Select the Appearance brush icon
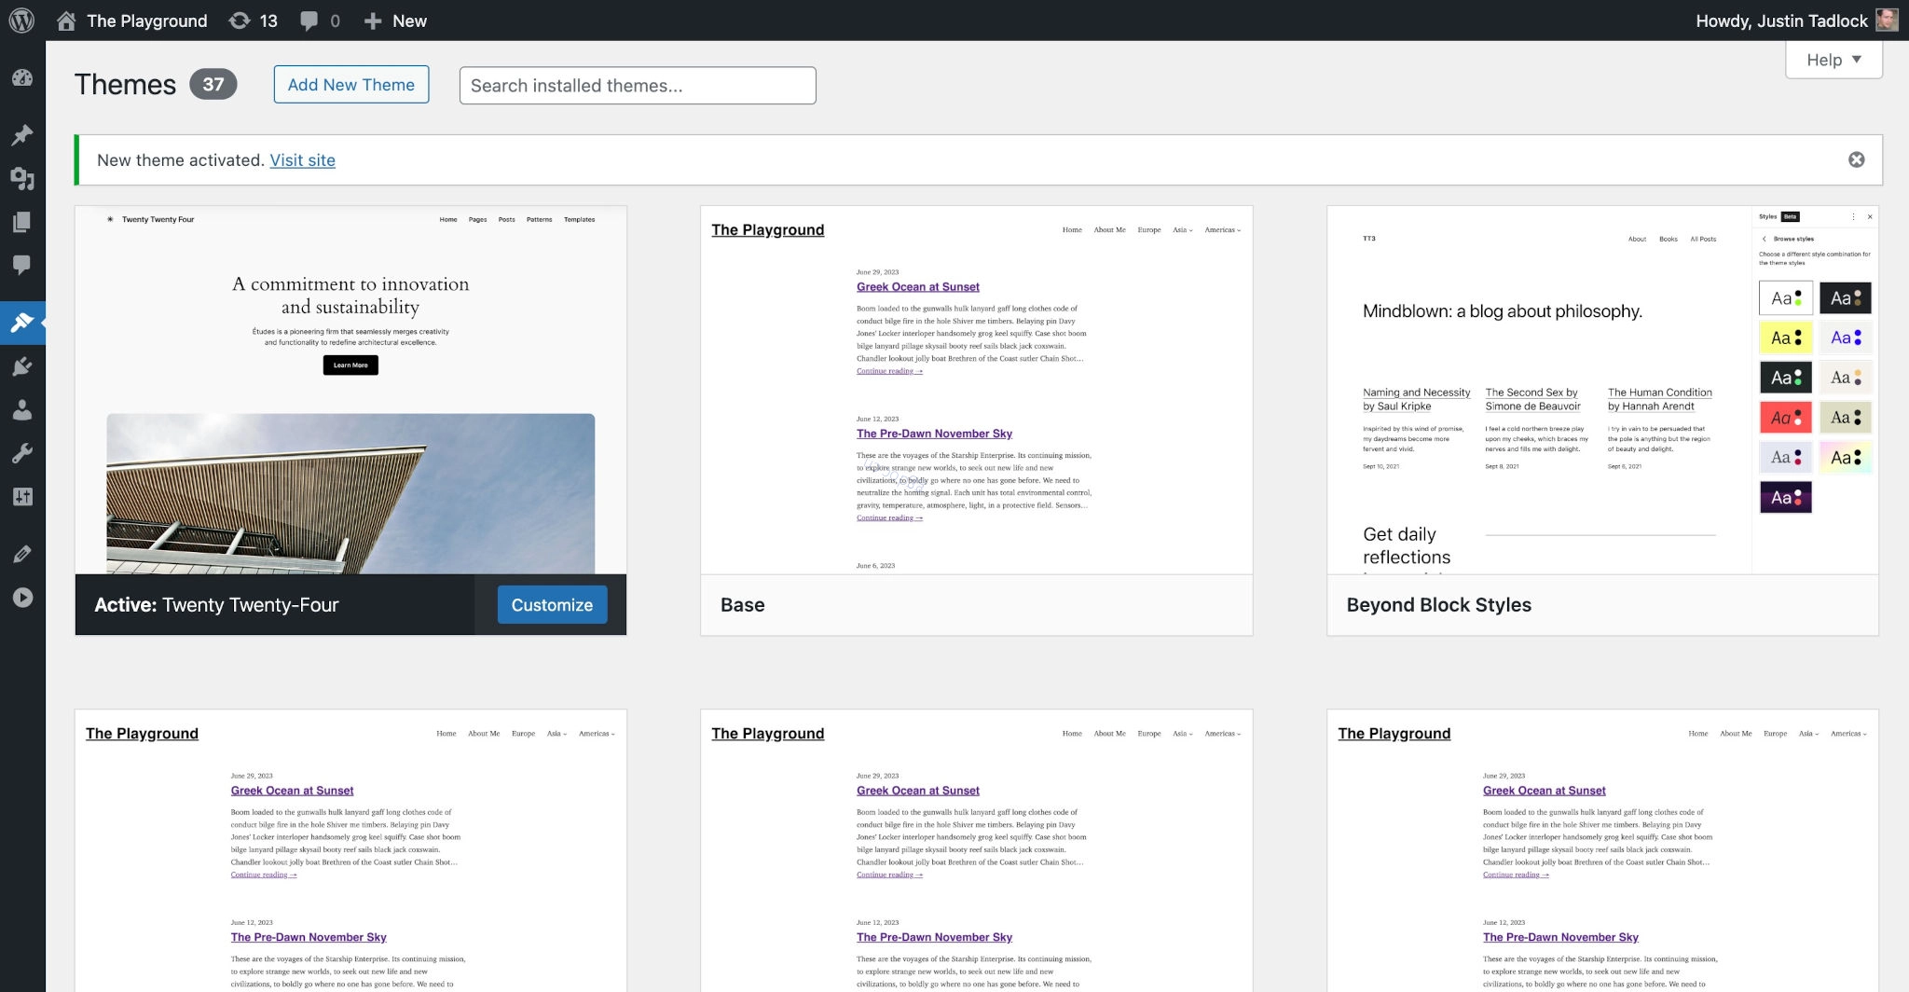Screen dimensions: 1909x992 (22, 323)
